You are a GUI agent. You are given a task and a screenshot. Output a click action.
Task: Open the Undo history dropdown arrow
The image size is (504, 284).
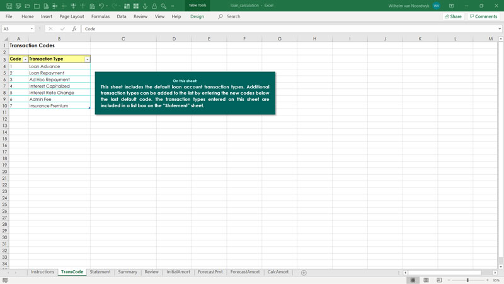(x=106, y=6)
